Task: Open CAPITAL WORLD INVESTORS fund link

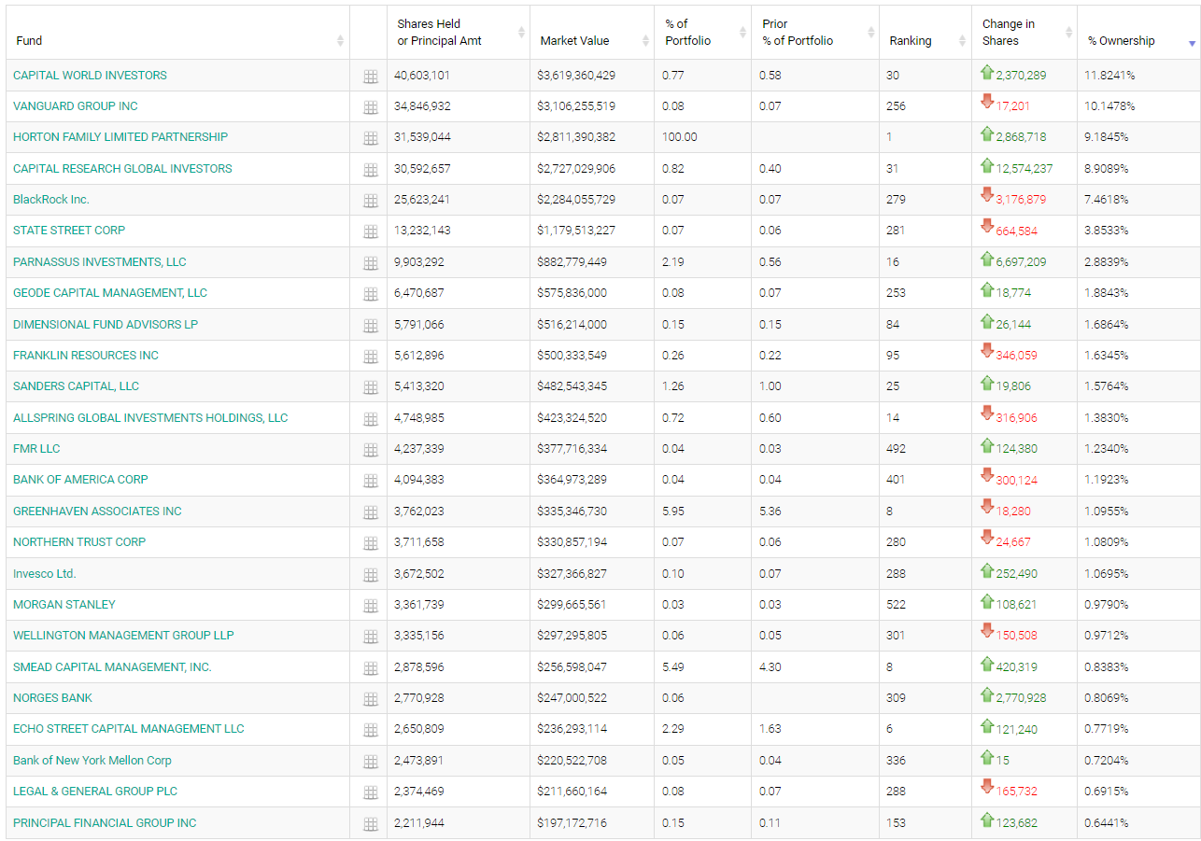Action: tap(90, 76)
